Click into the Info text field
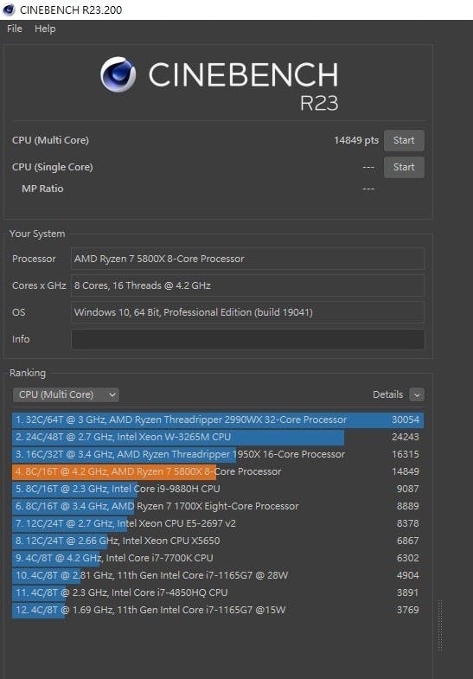This screenshot has width=473, height=679. click(247, 339)
